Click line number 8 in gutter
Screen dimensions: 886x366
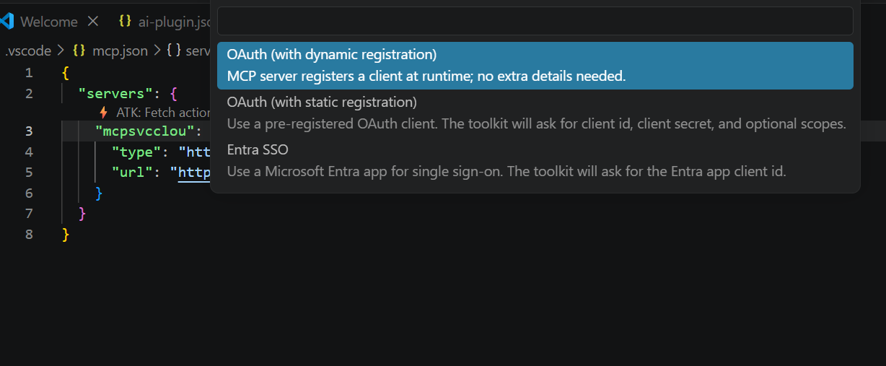click(x=29, y=235)
